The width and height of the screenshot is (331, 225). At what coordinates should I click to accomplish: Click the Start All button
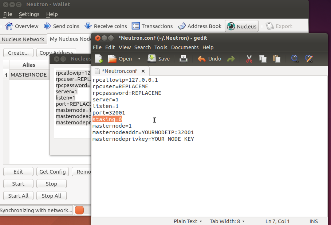(18, 196)
